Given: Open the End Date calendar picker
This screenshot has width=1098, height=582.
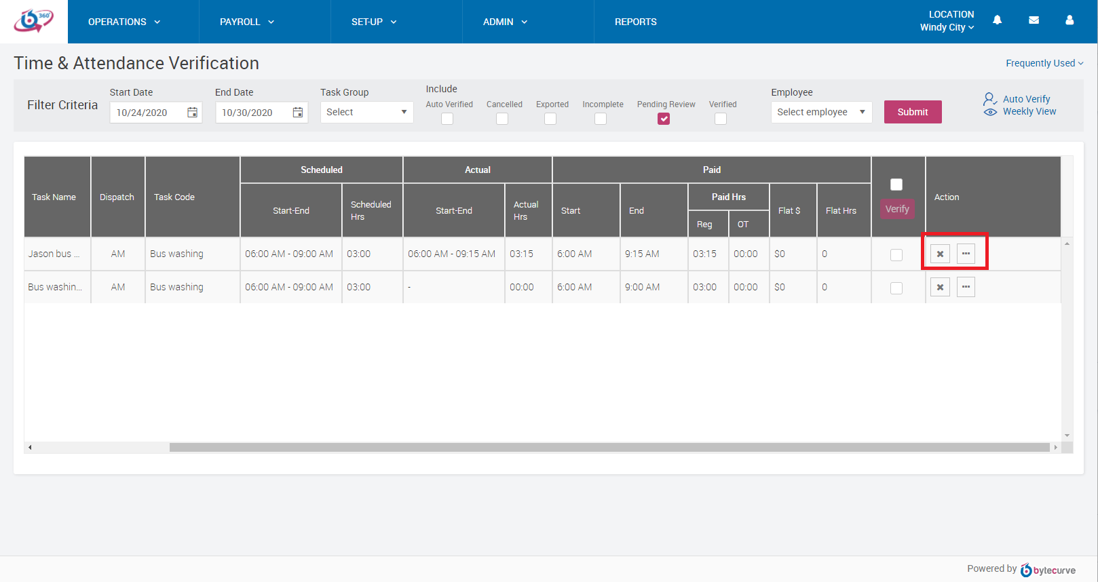Looking at the screenshot, I should pyautogui.click(x=297, y=113).
